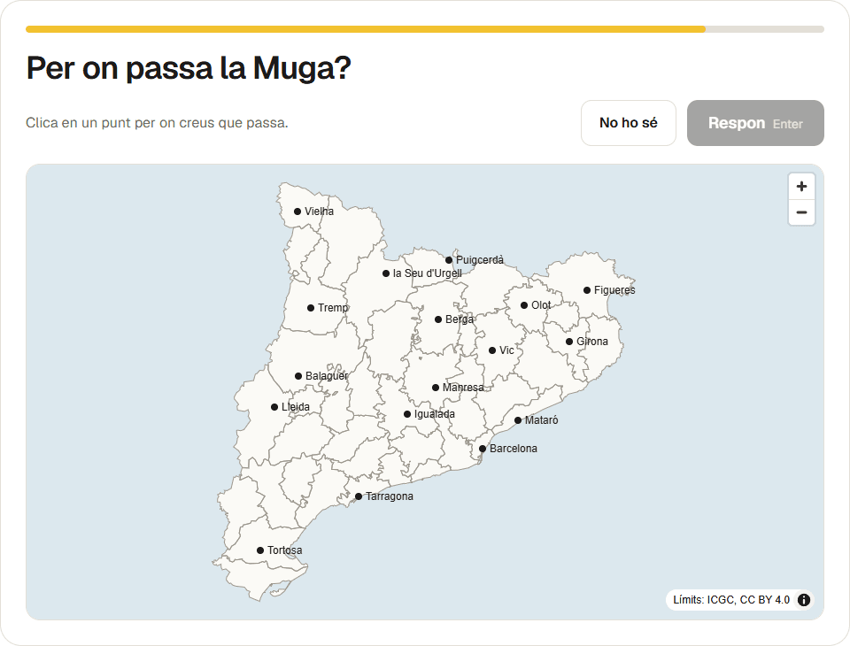This screenshot has width=850, height=646.
Task: Click the Manresa city marker
Action: click(436, 388)
